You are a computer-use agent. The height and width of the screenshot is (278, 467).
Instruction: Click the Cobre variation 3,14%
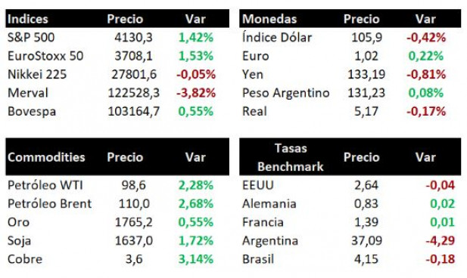tap(196, 259)
